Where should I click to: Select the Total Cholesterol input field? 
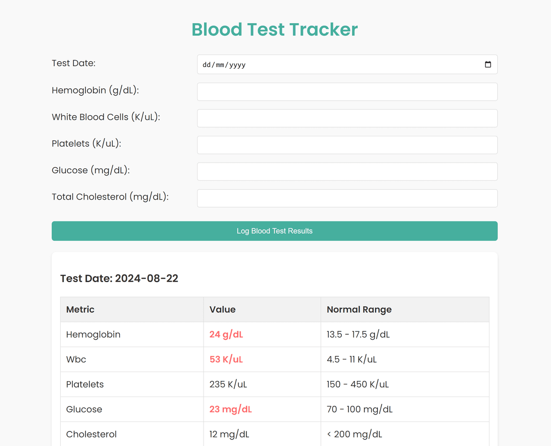tap(347, 198)
